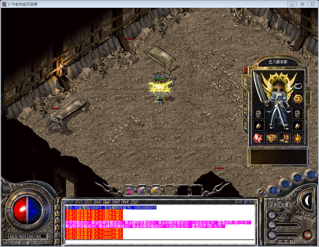Screen dimensions: 319x247
Task: Select the right ring equipment slot
Action: 297,126
